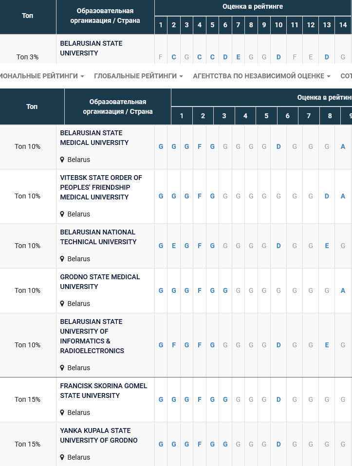
Task: Click the D grade in Francisk Skorina Gomel row
Action: [278, 399]
